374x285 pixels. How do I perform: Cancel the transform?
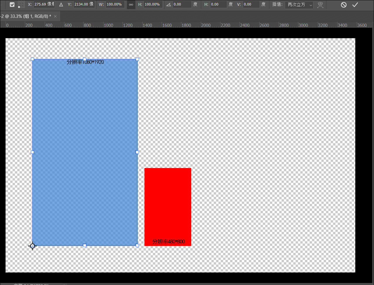click(x=344, y=5)
